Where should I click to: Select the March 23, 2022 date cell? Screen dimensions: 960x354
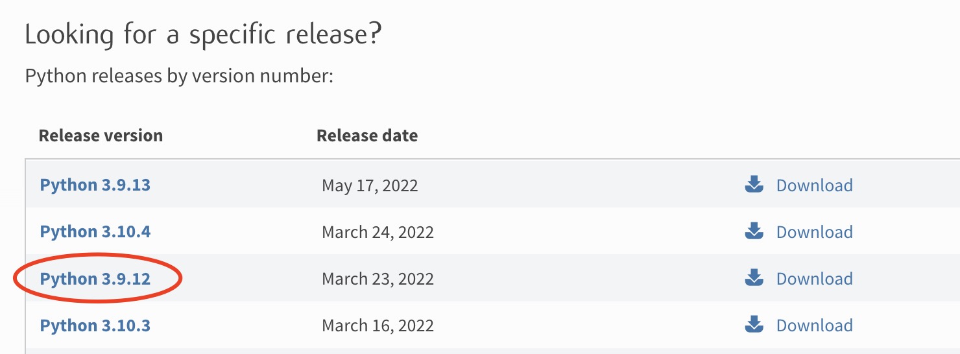tap(378, 279)
